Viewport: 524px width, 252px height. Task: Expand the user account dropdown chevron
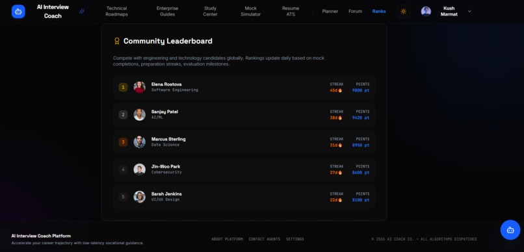click(469, 11)
